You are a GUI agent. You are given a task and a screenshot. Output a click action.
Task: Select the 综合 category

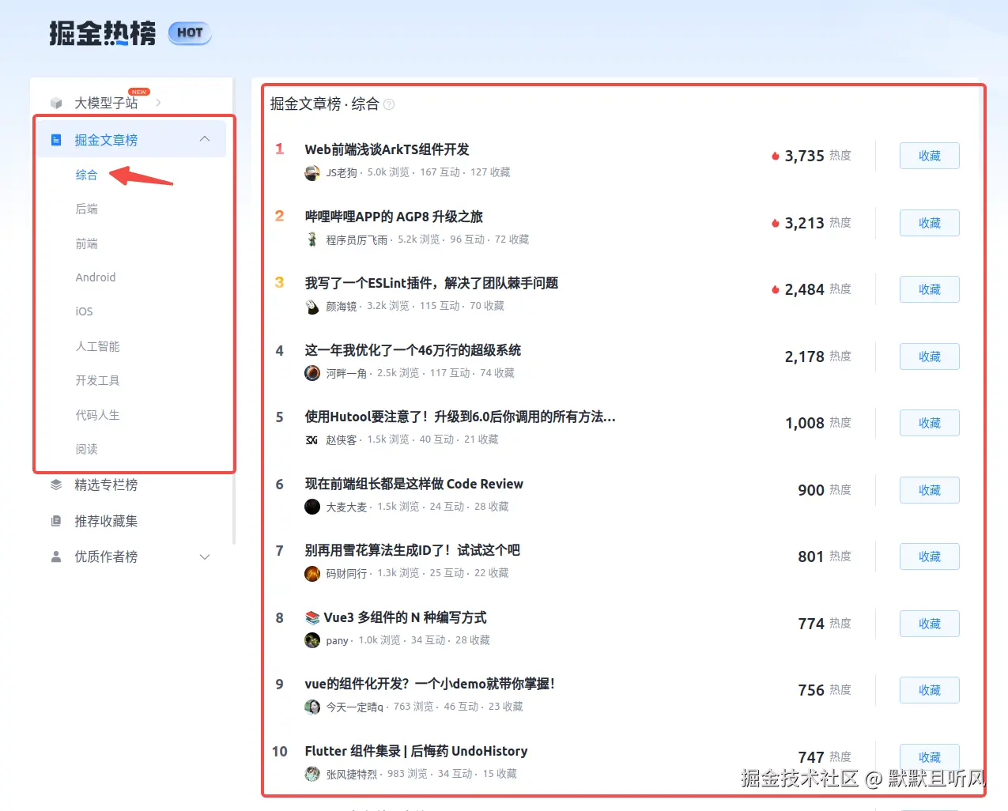[87, 175]
